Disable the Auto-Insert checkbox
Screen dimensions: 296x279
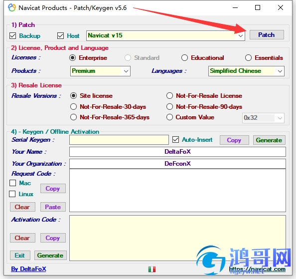[175, 140]
